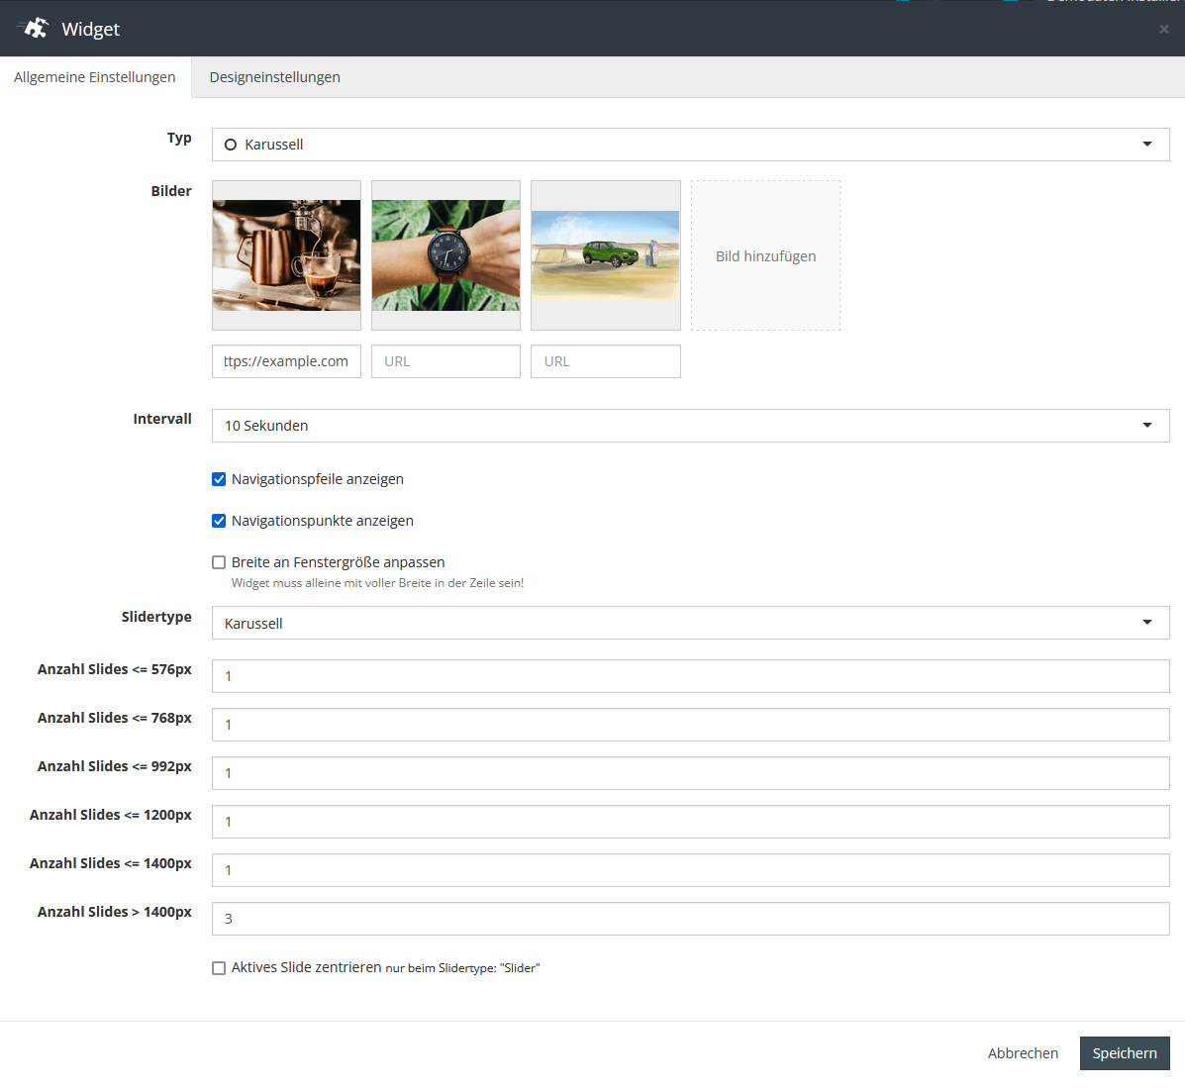Viewport: 1185px width, 1090px height.
Task: Click the URL field under the watch image
Action: 445,361
